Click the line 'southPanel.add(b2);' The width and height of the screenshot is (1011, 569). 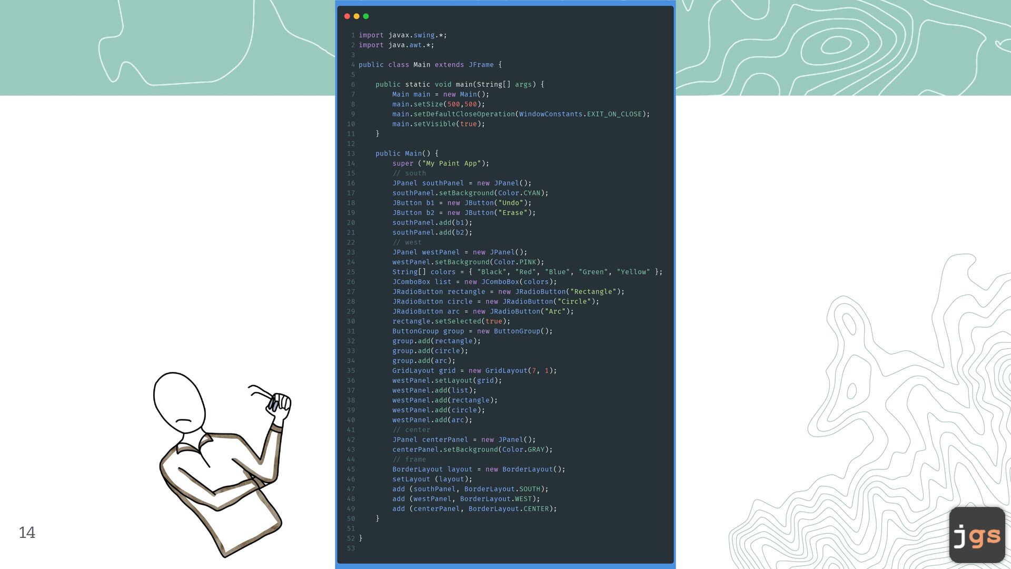click(432, 233)
